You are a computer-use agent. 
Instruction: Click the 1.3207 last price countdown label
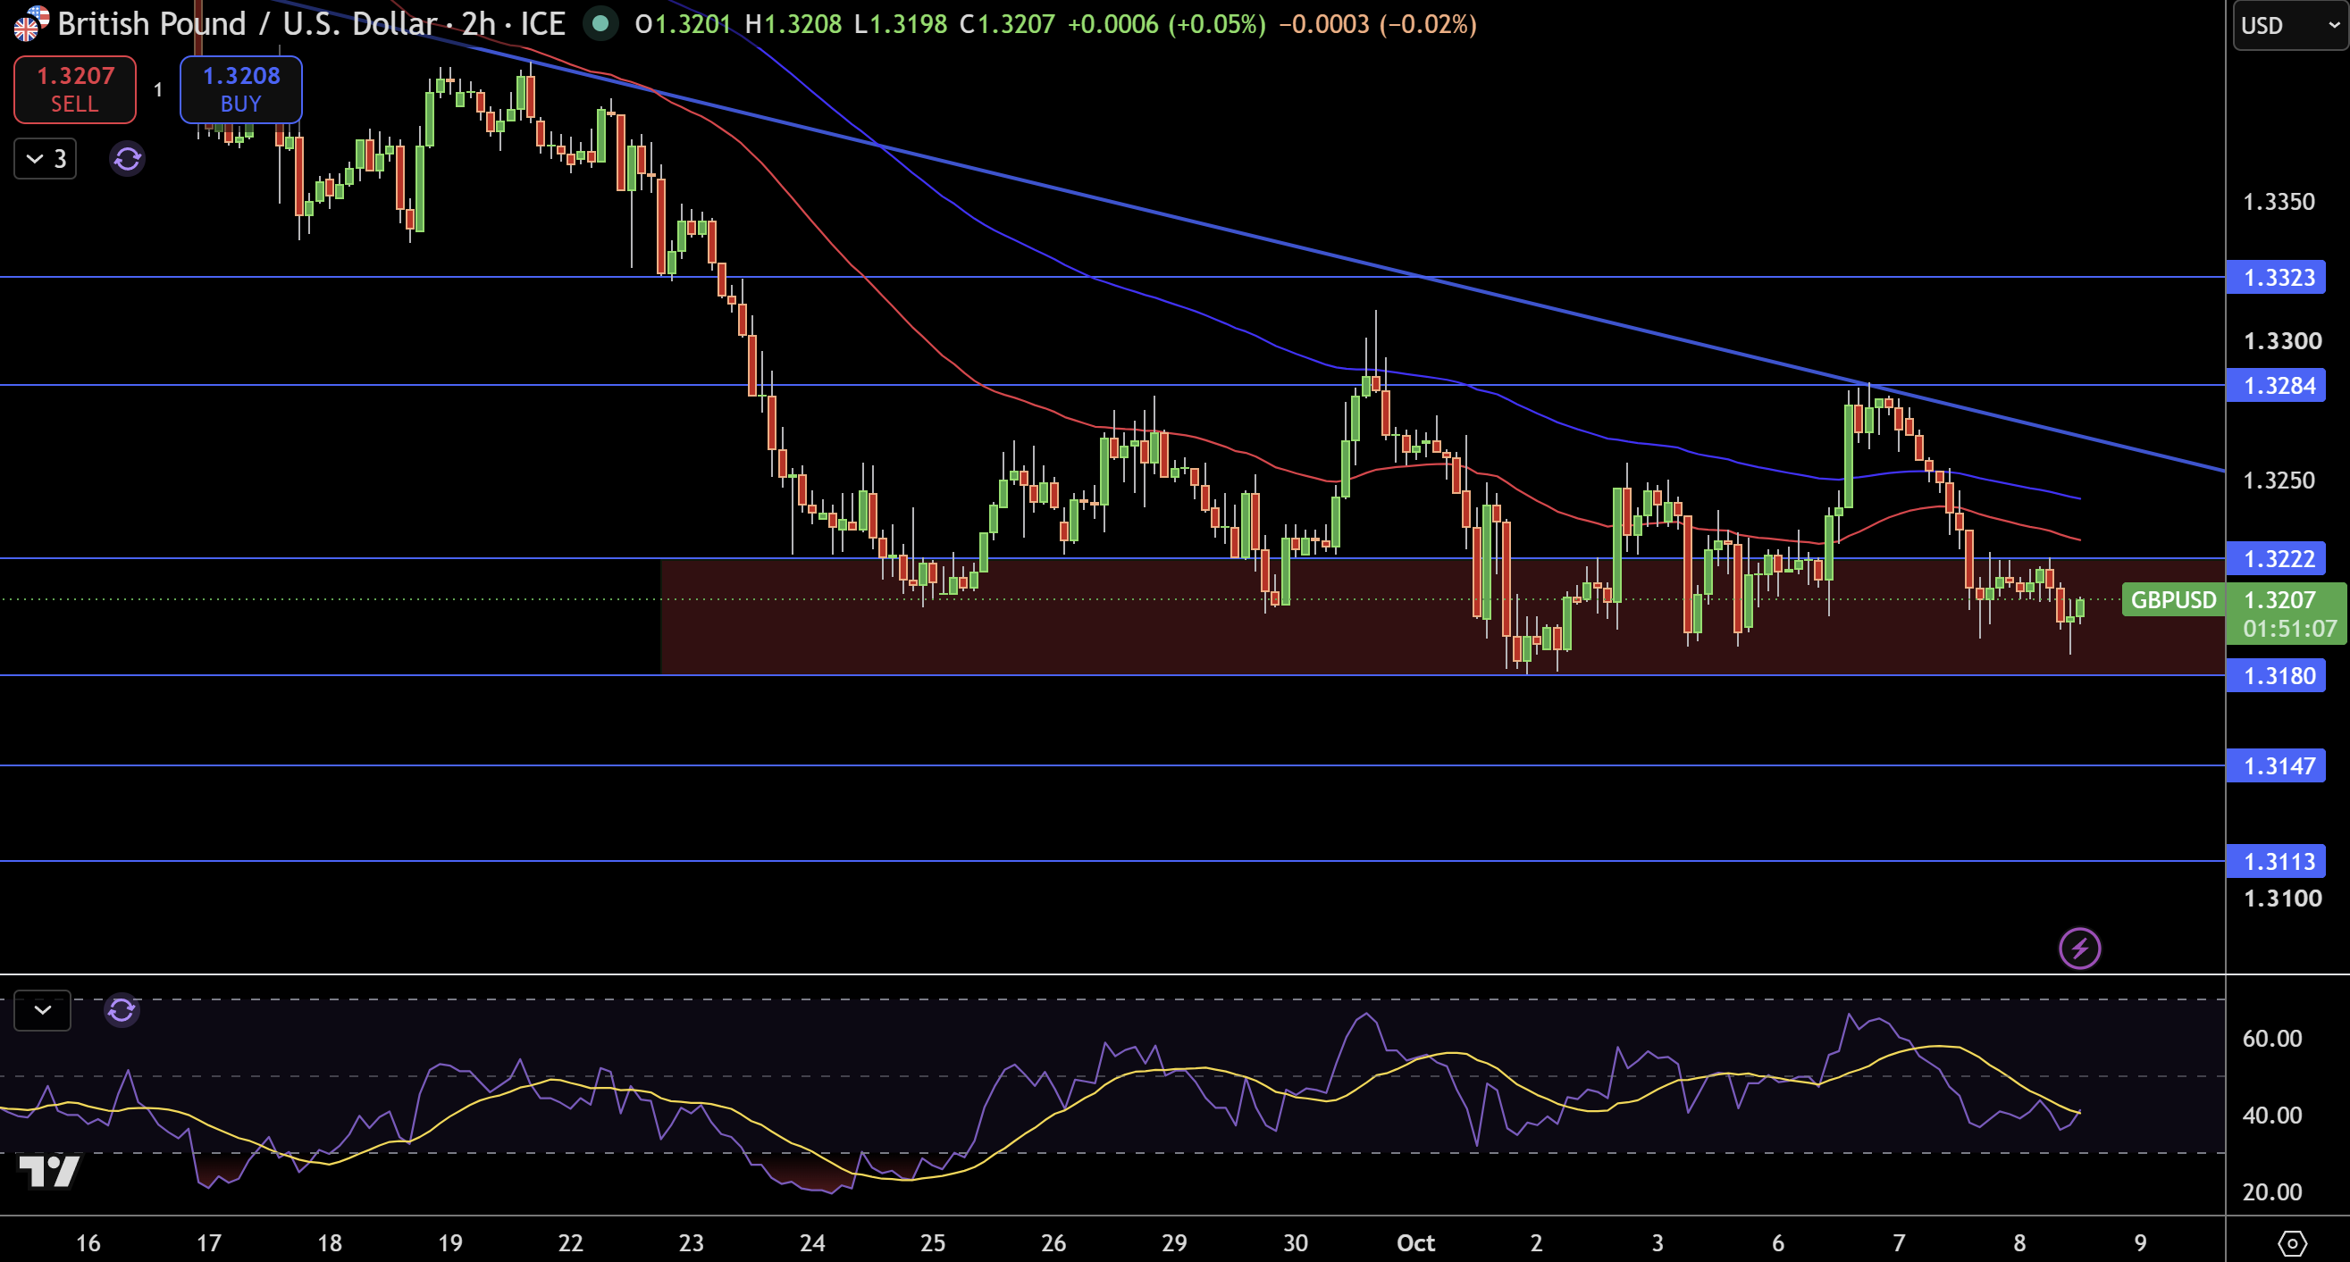click(2287, 614)
